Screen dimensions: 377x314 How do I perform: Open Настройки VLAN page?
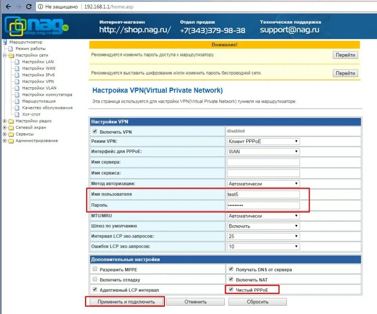[x=39, y=88]
